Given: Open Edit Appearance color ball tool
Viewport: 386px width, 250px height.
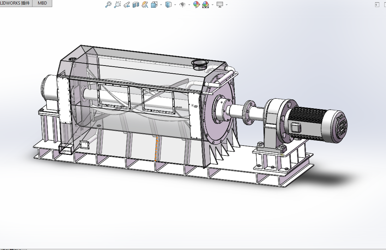Looking at the screenshot, I should pos(197,5).
